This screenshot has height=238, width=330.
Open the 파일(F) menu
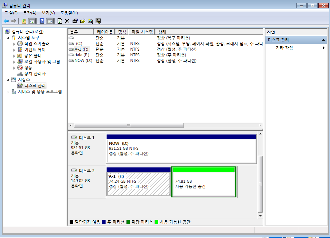[11, 13]
